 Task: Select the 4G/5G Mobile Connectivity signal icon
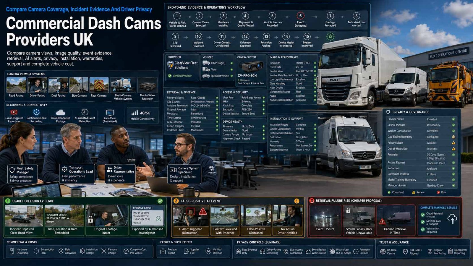[x=135, y=113]
